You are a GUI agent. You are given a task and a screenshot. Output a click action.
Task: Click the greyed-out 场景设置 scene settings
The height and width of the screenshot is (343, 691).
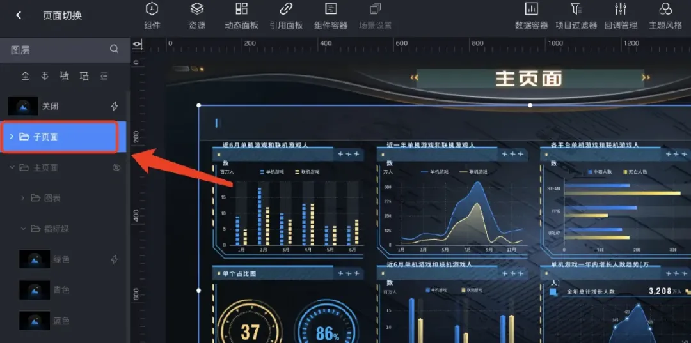click(376, 16)
